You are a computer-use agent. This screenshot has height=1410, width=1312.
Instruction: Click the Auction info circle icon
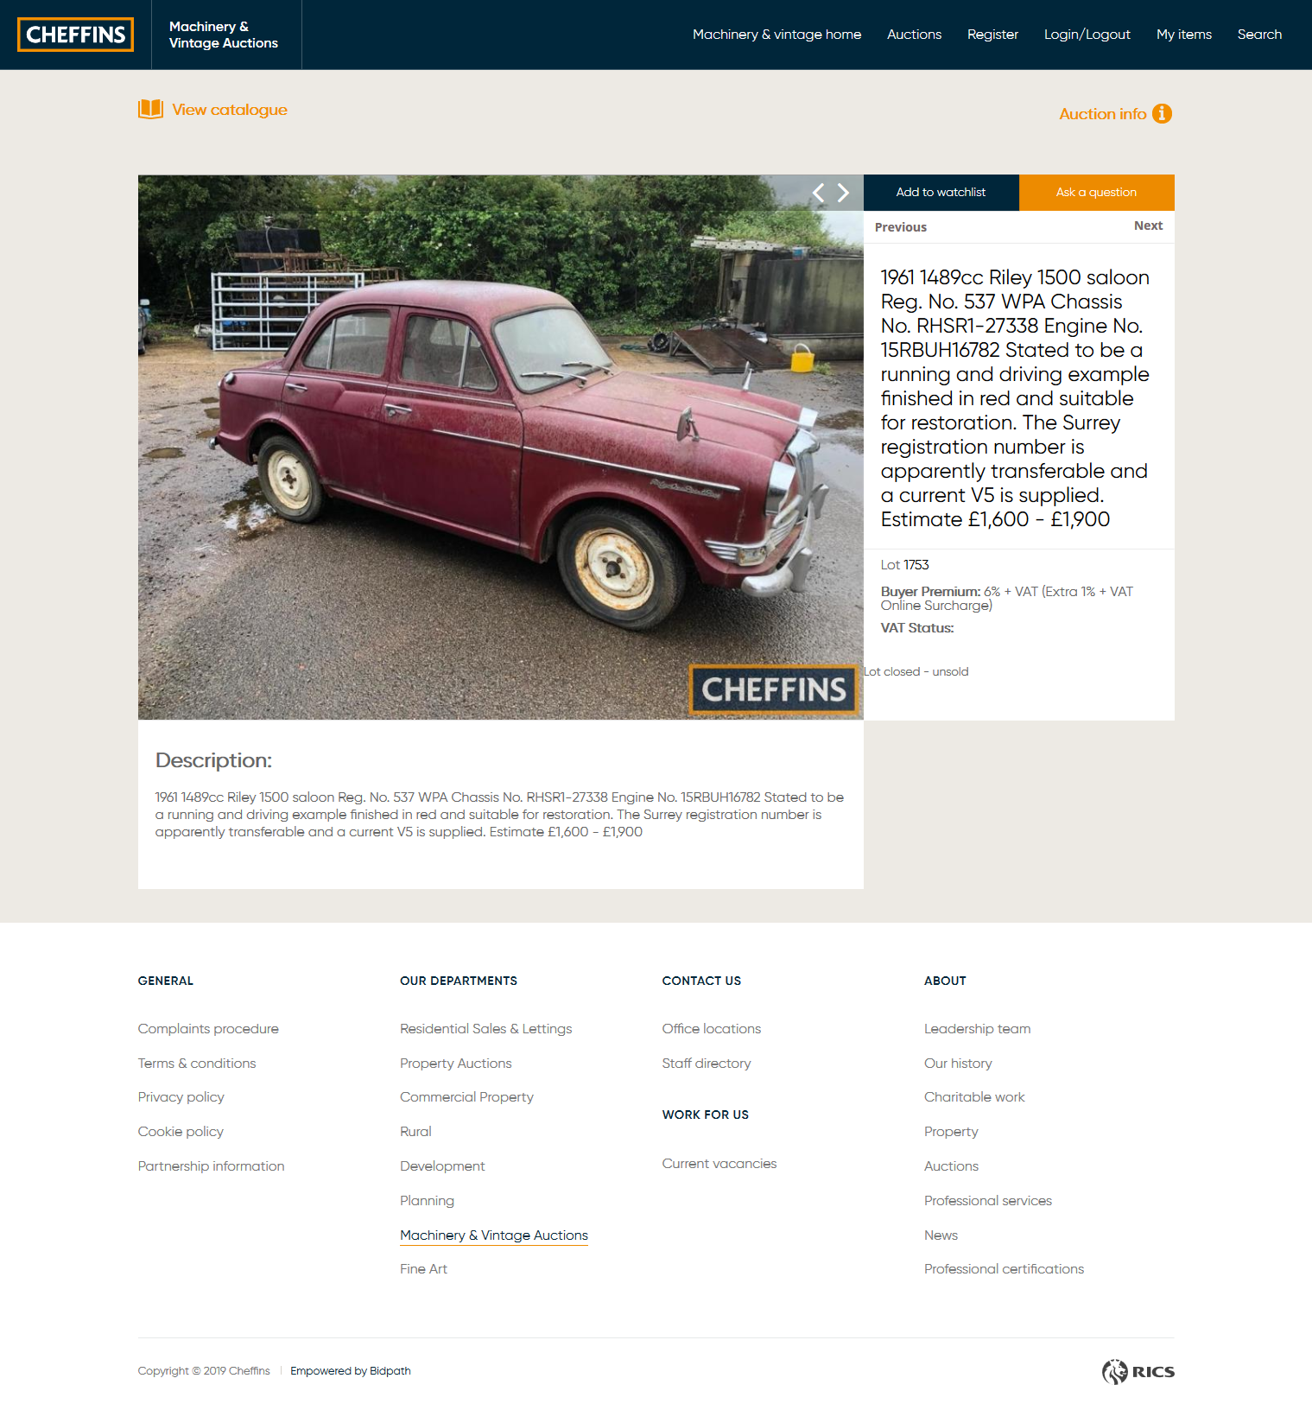pos(1163,113)
